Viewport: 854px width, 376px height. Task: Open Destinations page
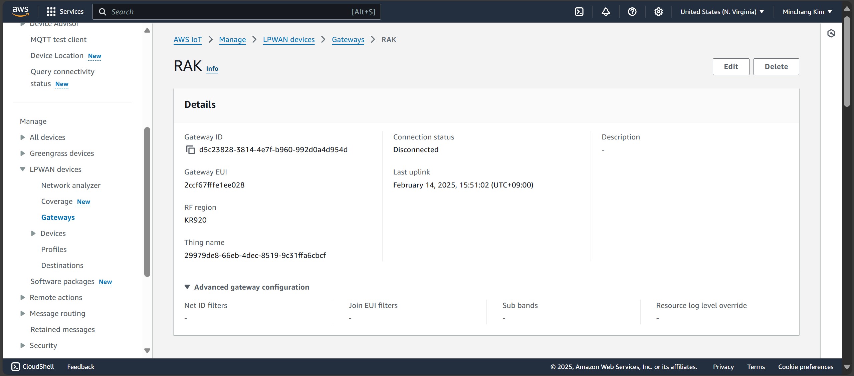[x=62, y=265]
